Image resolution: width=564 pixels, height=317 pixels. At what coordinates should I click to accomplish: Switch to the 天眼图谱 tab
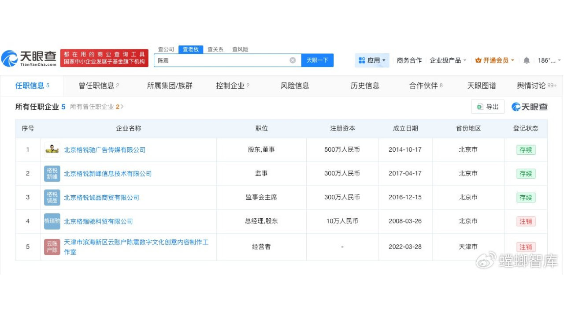pyautogui.click(x=482, y=86)
